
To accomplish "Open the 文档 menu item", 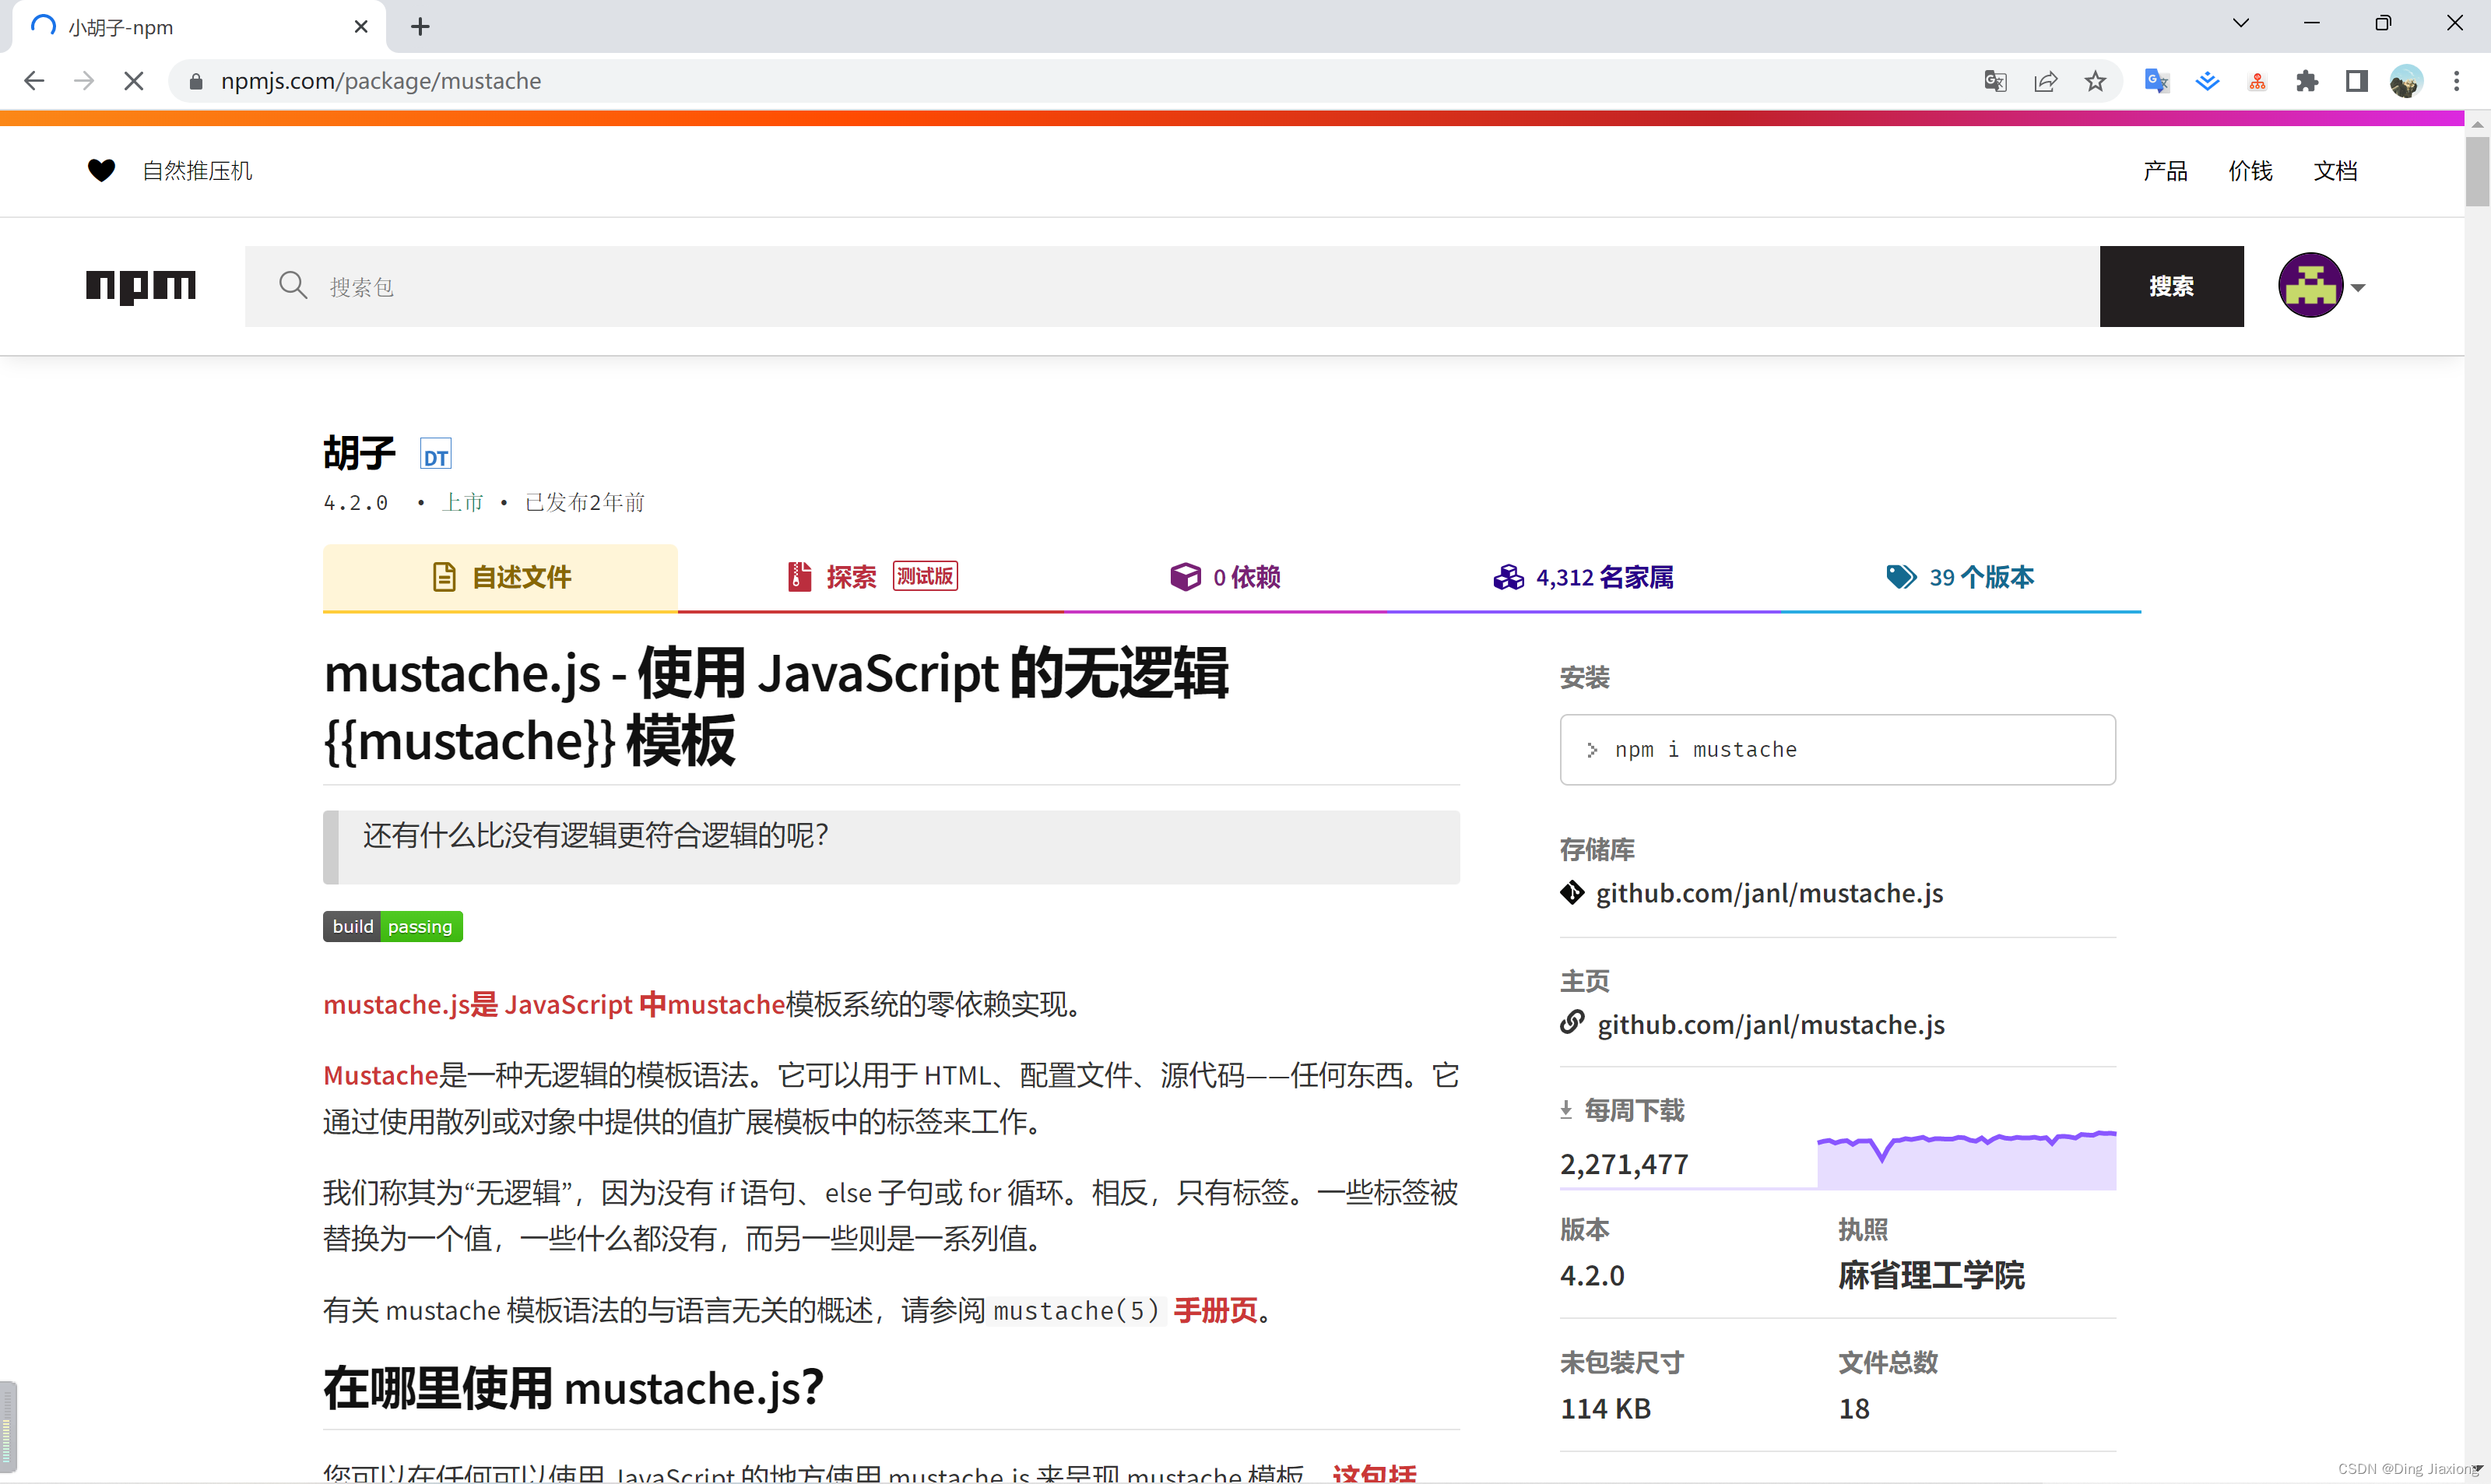I will pos(2335,170).
